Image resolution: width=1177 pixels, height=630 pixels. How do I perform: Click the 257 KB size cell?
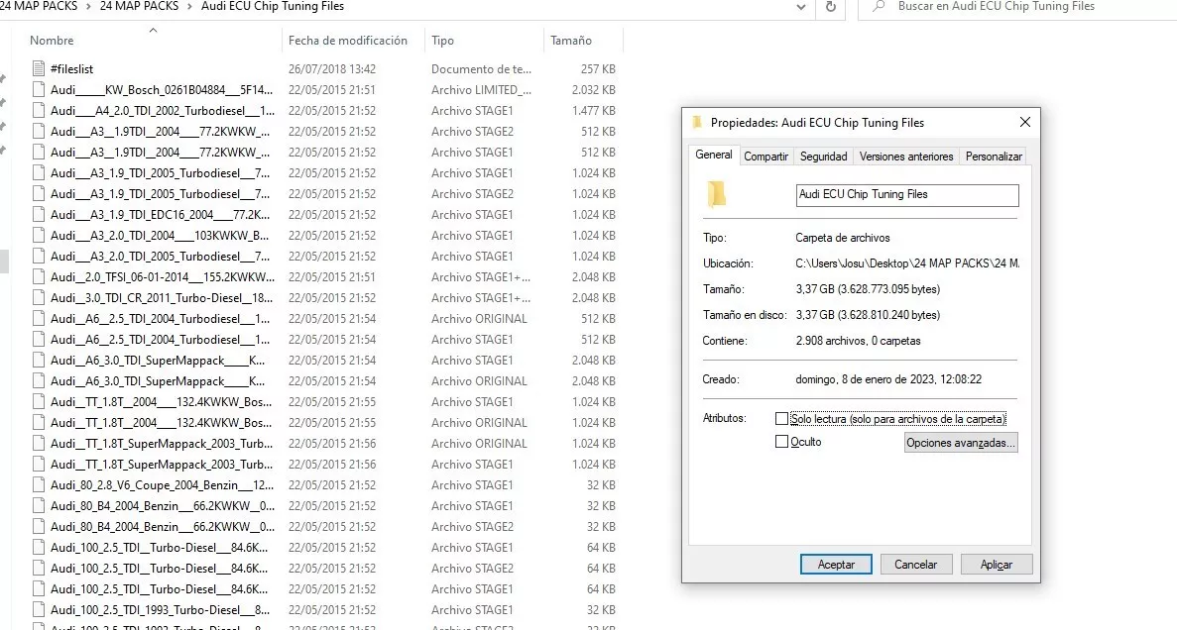598,69
